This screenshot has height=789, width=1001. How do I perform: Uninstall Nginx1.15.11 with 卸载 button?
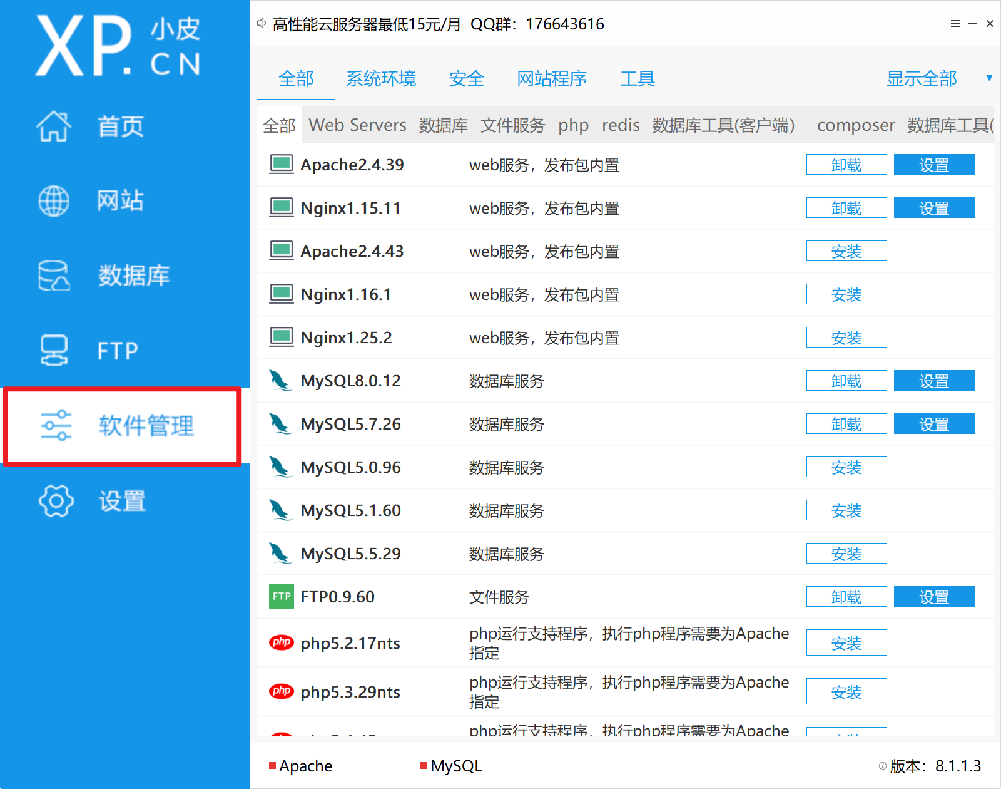pyautogui.click(x=846, y=208)
